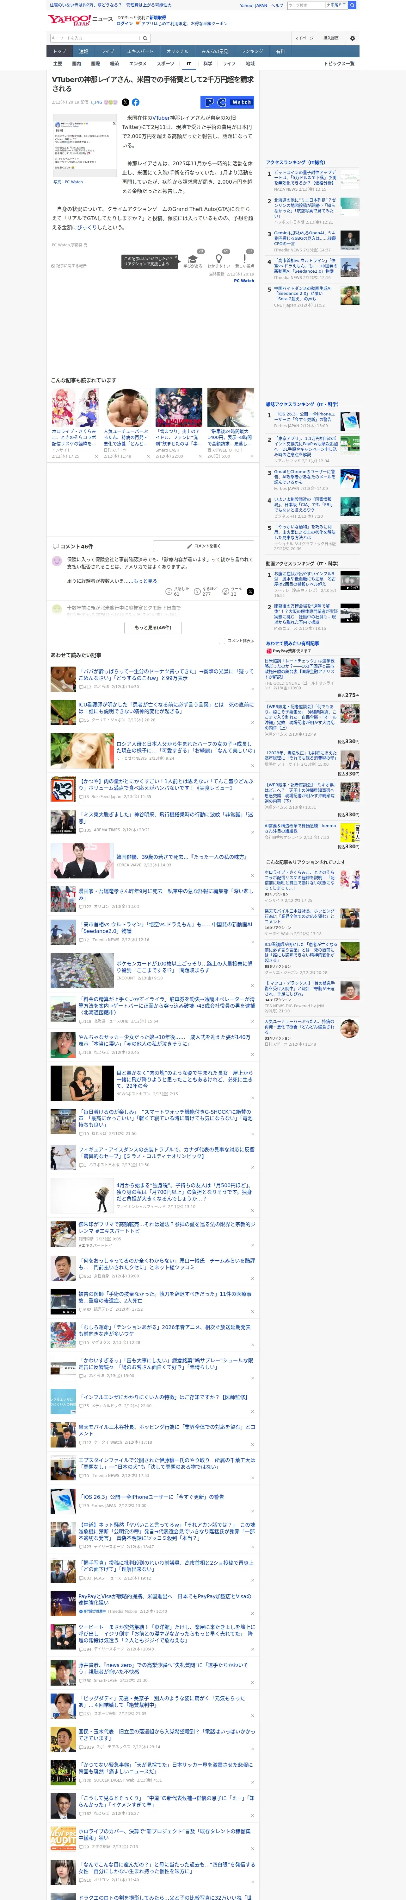Click the 学びがある graduation cap reaction
Viewport: 406px width, 1900px height.
pyautogui.click(x=193, y=260)
